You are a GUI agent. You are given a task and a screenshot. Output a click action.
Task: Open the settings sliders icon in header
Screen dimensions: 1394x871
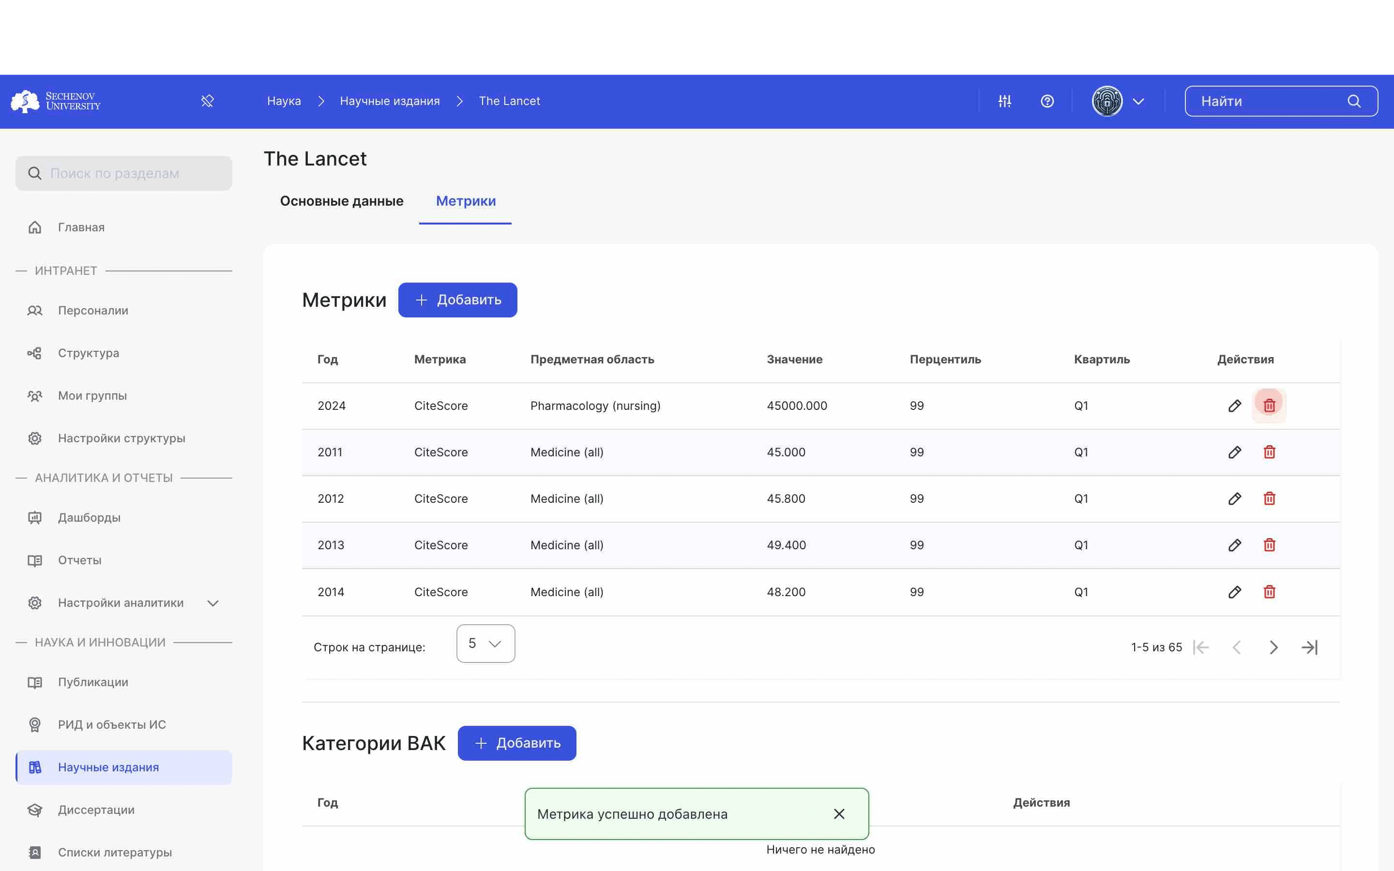[x=1005, y=102]
